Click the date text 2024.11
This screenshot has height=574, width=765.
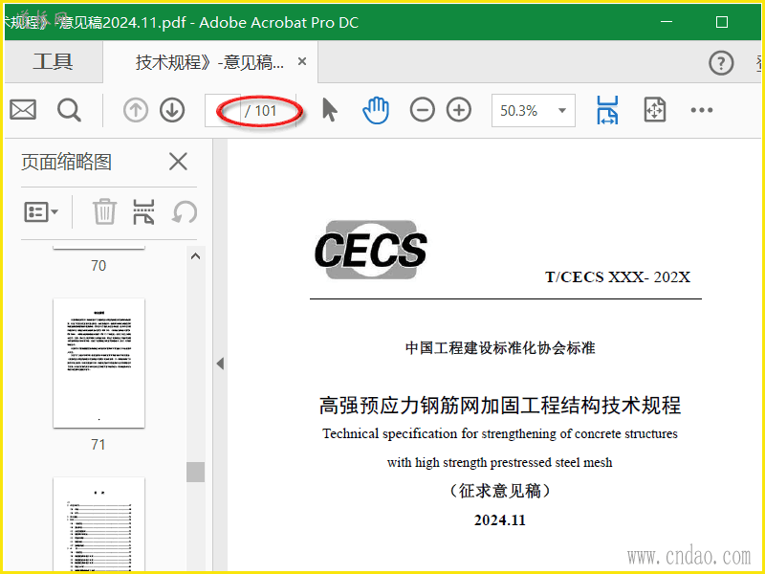500,520
